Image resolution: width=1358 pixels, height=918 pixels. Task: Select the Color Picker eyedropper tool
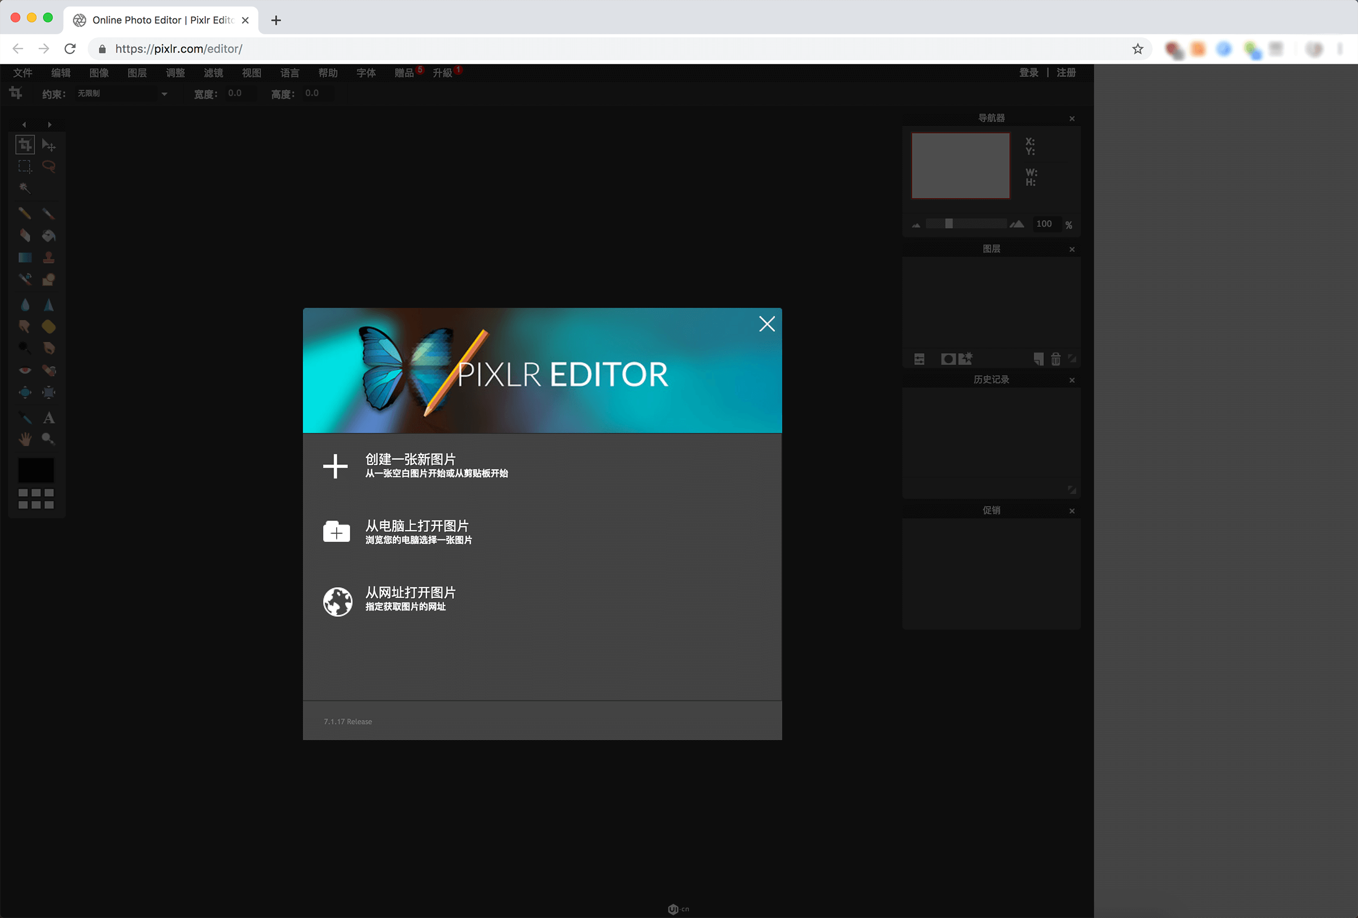[24, 417]
